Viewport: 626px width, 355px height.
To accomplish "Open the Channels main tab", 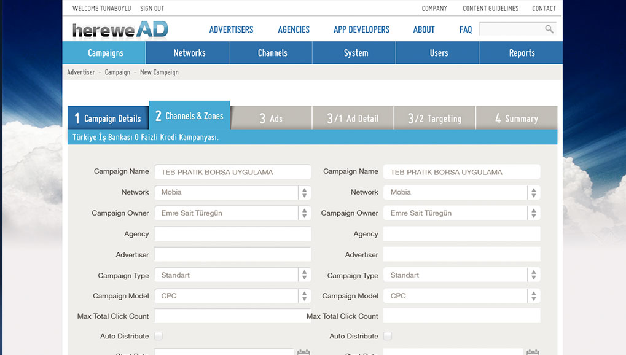I will (271, 53).
